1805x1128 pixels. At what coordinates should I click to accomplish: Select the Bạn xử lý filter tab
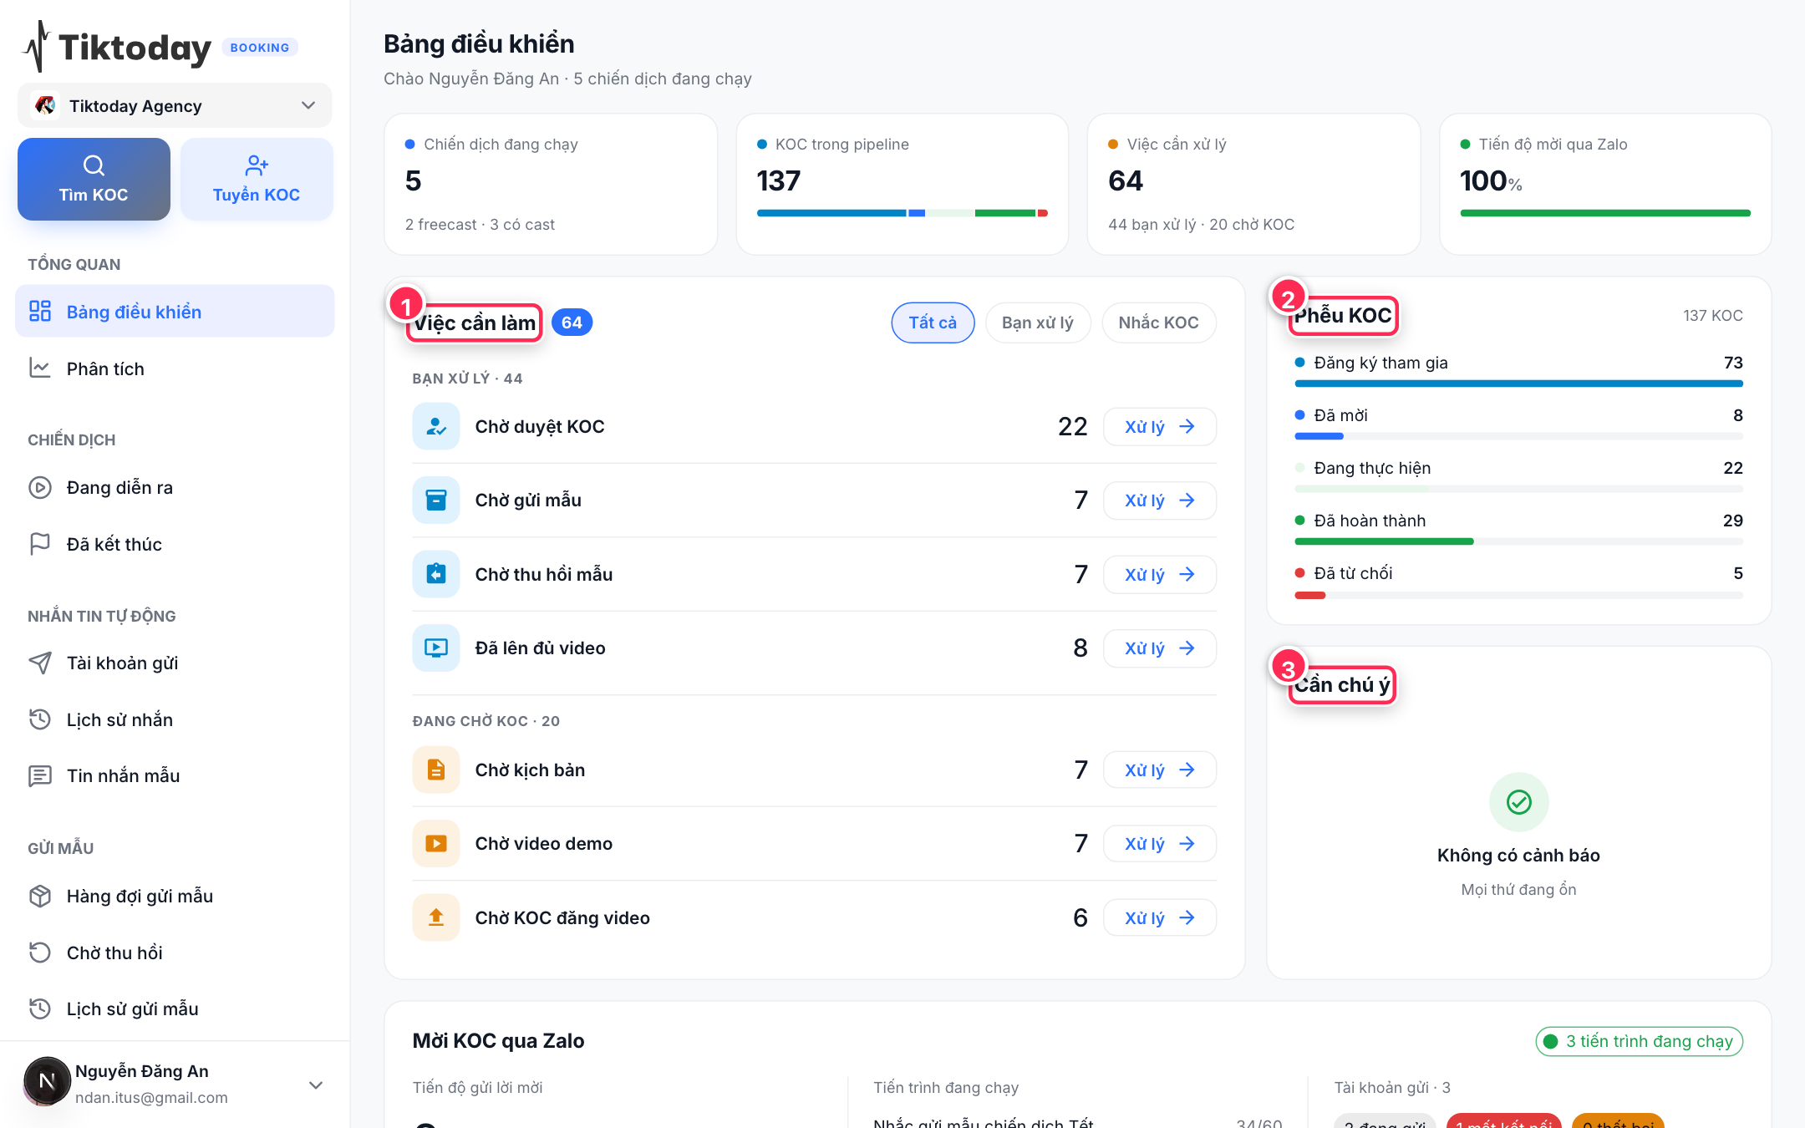click(1038, 323)
